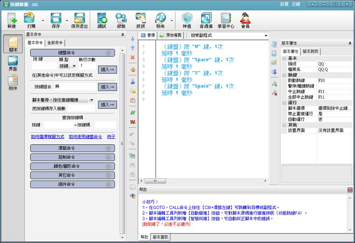Open the 類型 按鍵 dropdown
Image resolution: width=355 pixels, height=243 pixels.
point(74,66)
